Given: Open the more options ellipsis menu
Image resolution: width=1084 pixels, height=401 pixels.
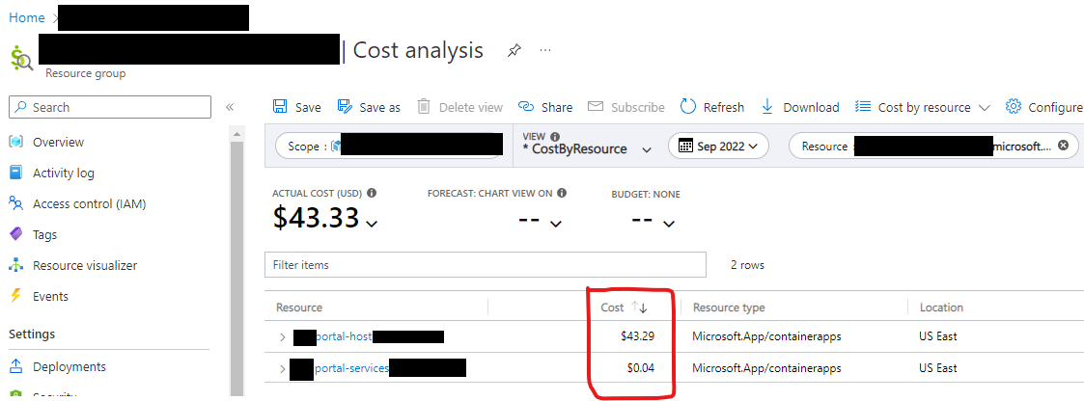Looking at the screenshot, I should point(545,50).
